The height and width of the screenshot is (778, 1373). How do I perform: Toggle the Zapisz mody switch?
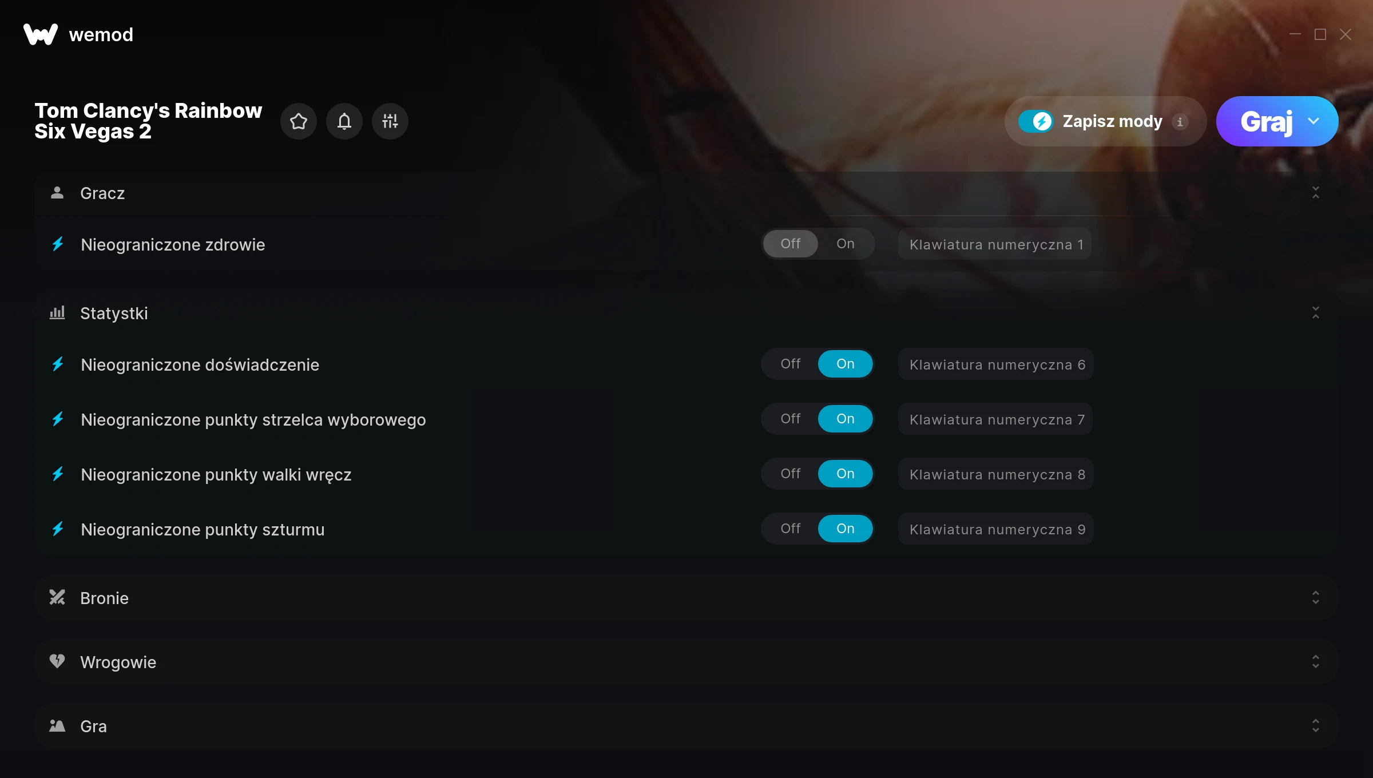coord(1035,121)
